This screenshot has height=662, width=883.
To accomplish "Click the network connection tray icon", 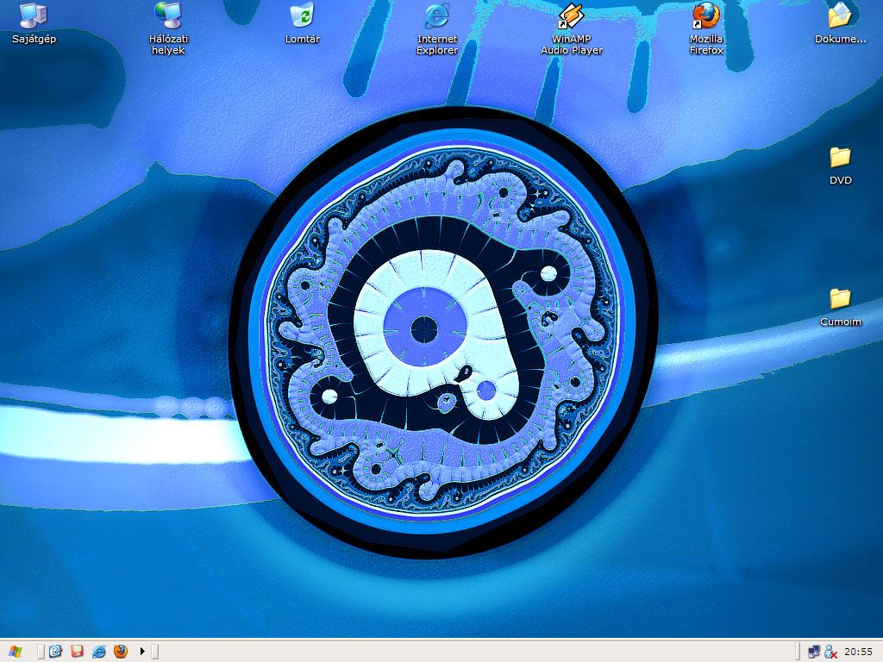I will (814, 652).
